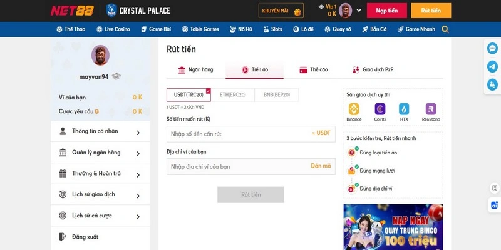This screenshot has height=250, width=501.
Task: Click the Crystal Palace crest logo
Action: click(x=111, y=11)
